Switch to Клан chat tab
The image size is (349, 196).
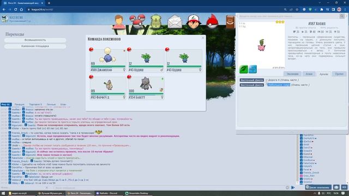(63, 105)
